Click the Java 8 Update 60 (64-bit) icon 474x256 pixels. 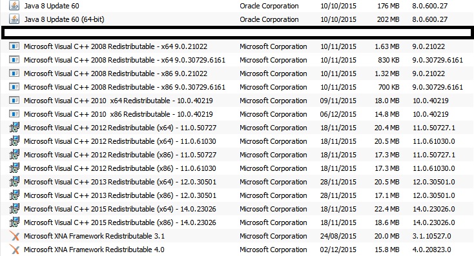pos(14,19)
